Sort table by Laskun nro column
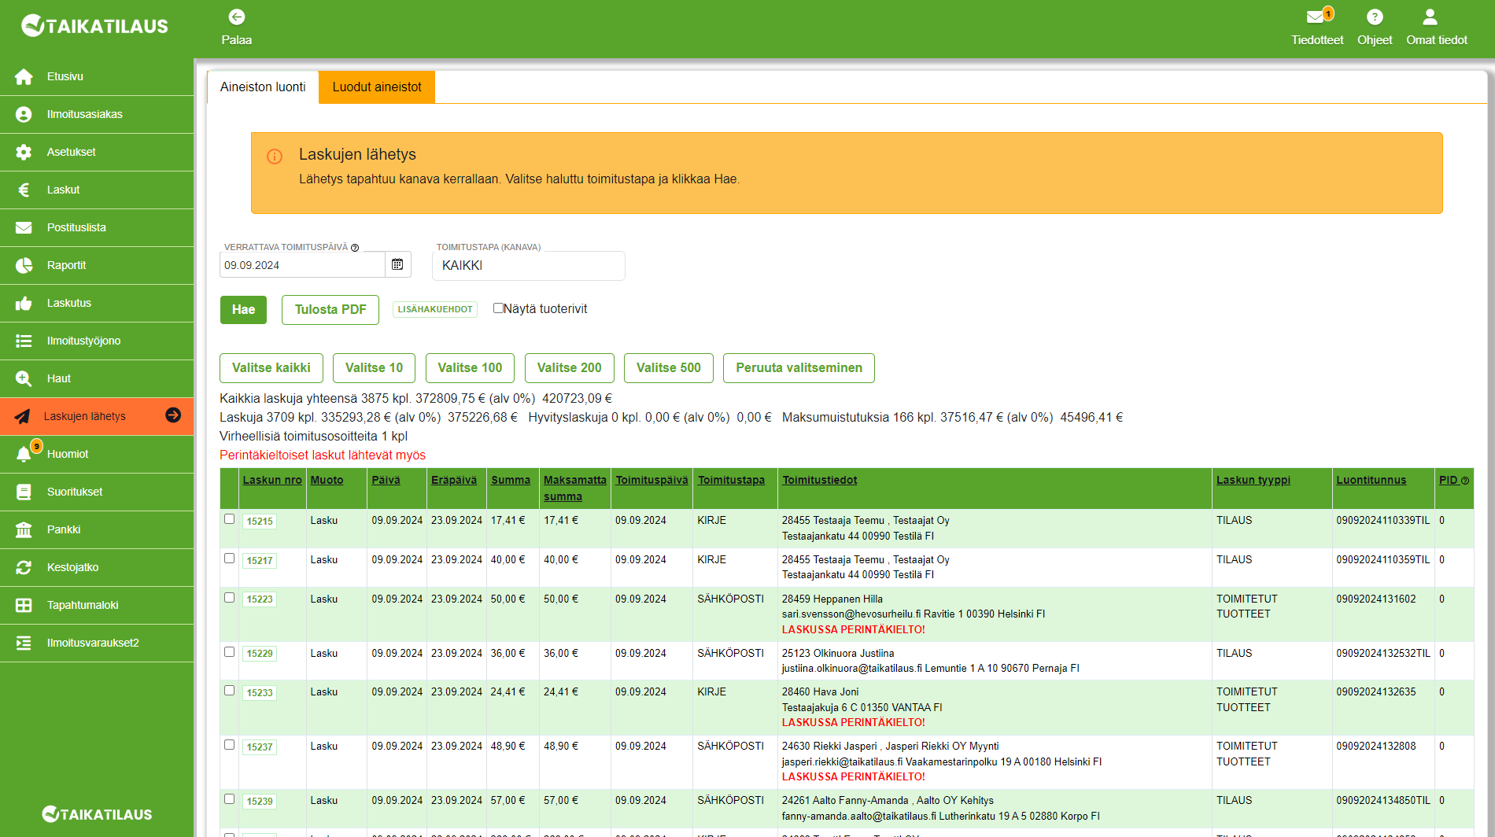The height and width of the screenshot is (837, 1495). pyautogui.click(x=272, y=480)
